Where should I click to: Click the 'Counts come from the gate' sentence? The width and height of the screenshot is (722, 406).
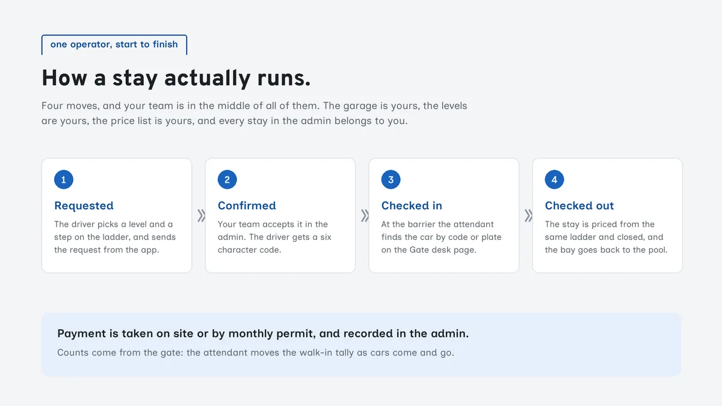(x=256, y=352)
